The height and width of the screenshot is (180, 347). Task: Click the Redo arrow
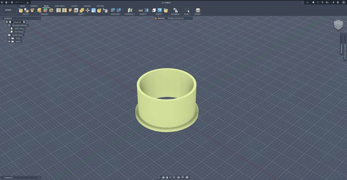[21, 2]
